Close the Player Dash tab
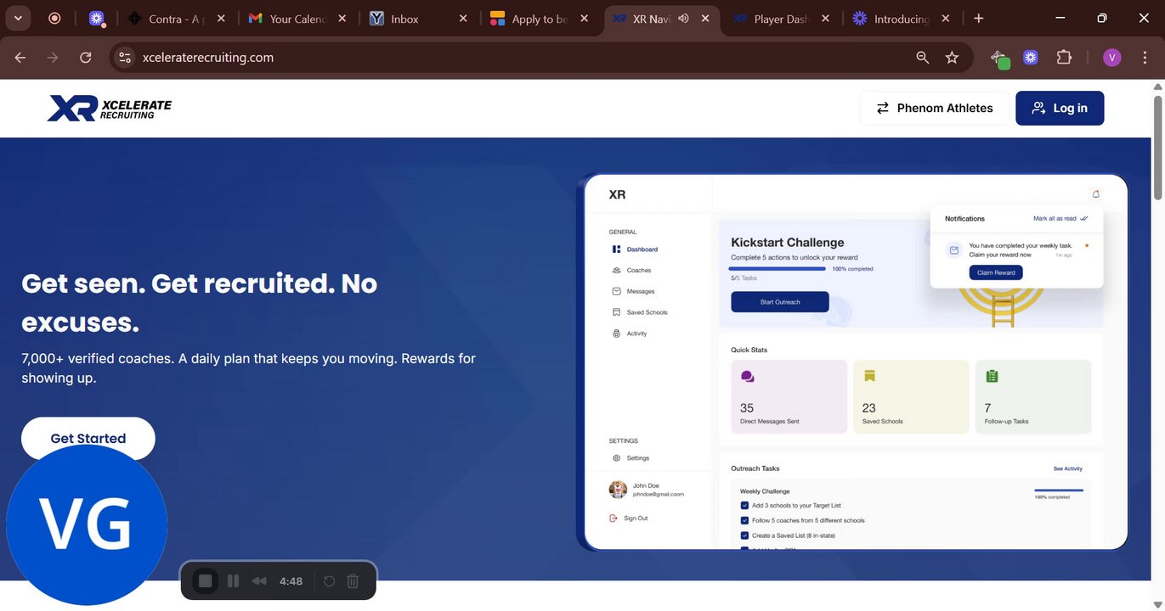Screen dimensions: 1165x611 826,18
